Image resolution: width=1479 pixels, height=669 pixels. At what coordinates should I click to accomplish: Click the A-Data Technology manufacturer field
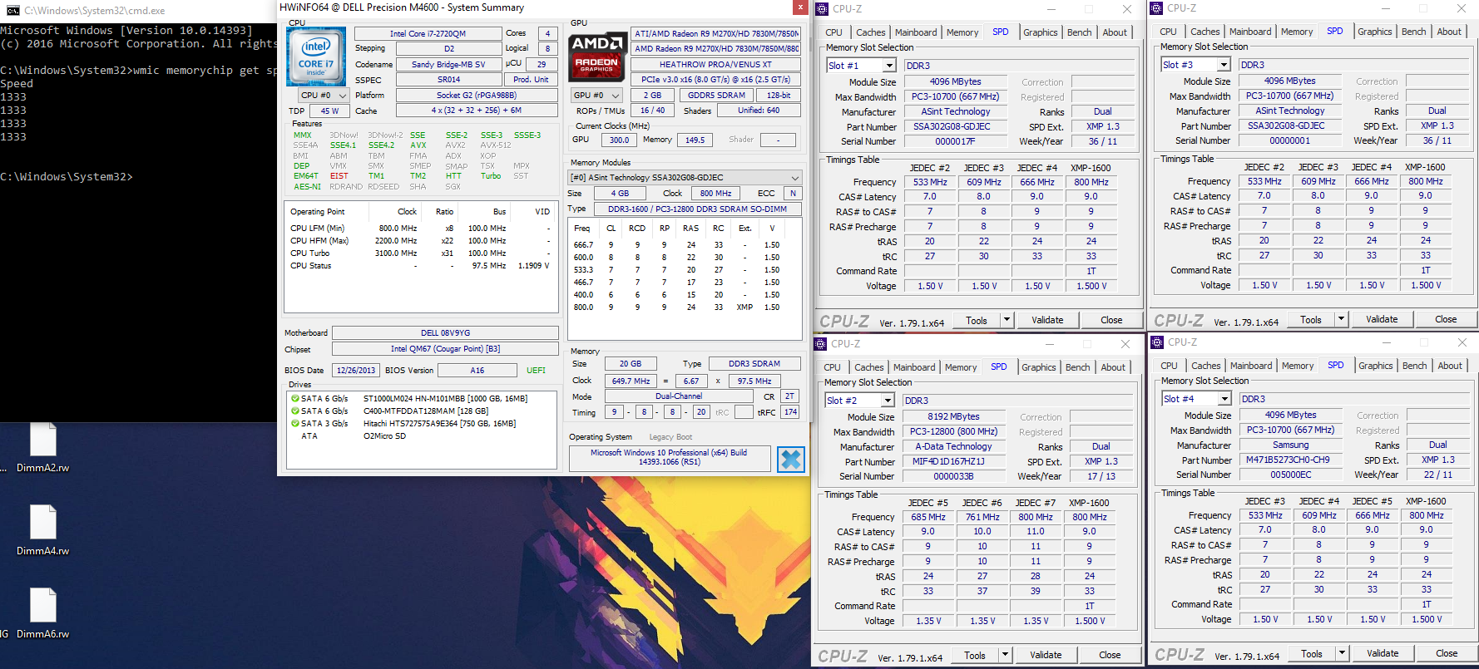coord(952,446)
